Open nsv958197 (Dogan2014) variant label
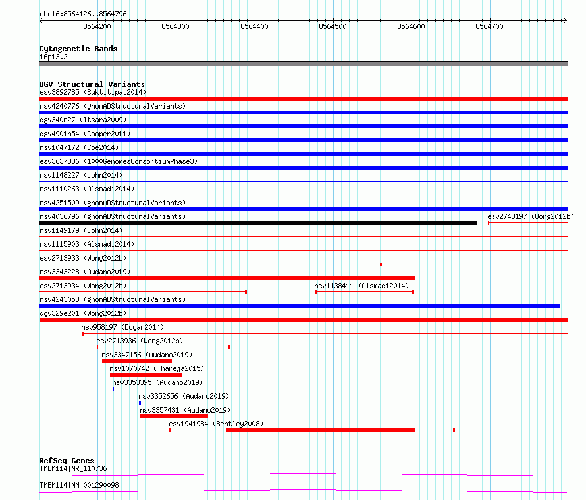 [x=122, y=327]
